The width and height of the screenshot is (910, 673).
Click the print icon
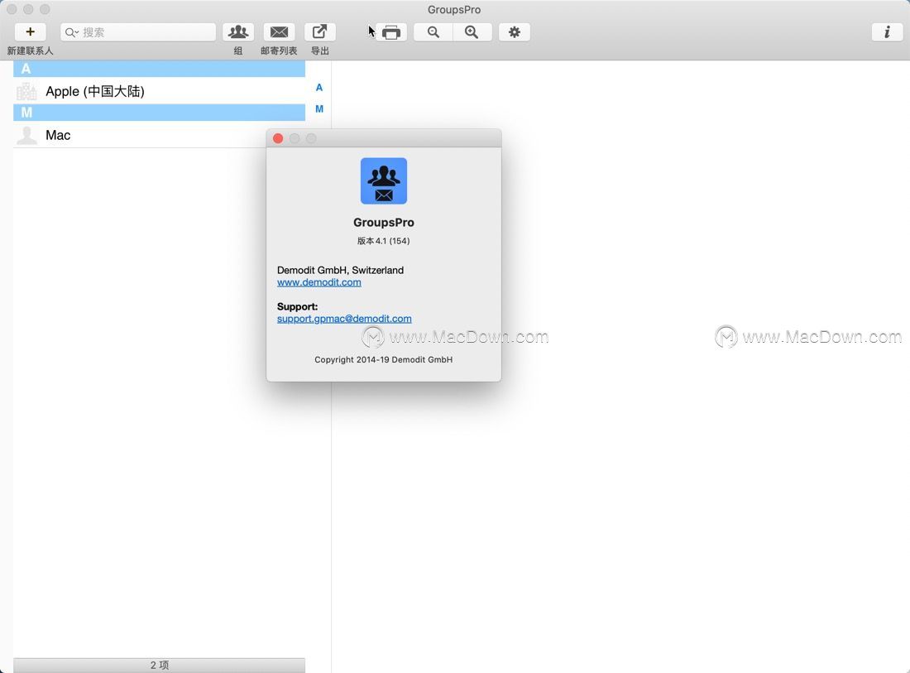coord(391,32)
